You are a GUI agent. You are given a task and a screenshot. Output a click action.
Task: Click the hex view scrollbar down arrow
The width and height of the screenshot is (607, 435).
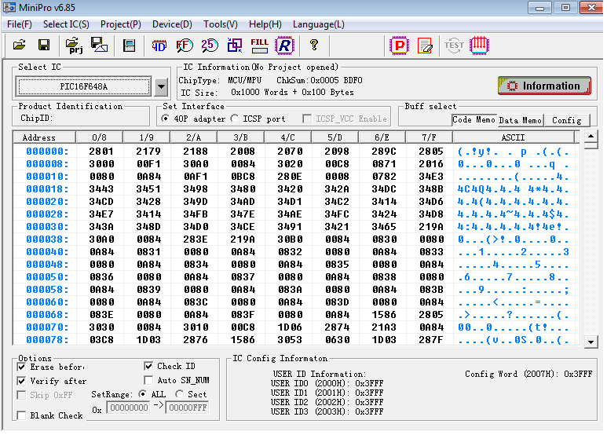pyautogui.click(x=591, y=342)
